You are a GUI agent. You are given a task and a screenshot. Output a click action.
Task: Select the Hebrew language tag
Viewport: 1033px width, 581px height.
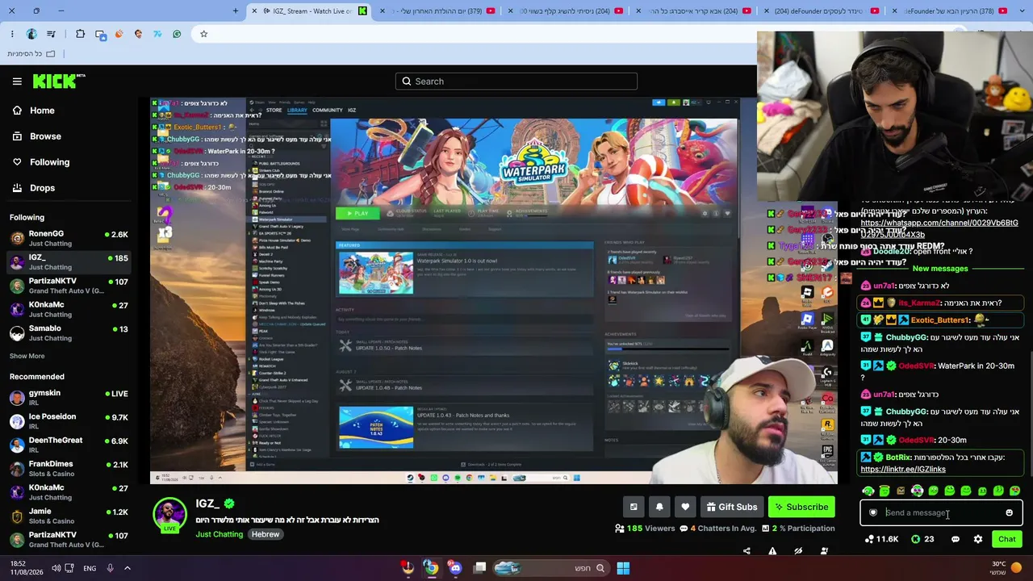coord(265,534)
